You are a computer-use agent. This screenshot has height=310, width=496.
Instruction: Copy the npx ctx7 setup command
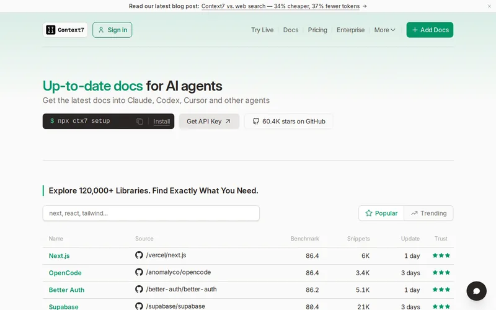pos(140,121)
